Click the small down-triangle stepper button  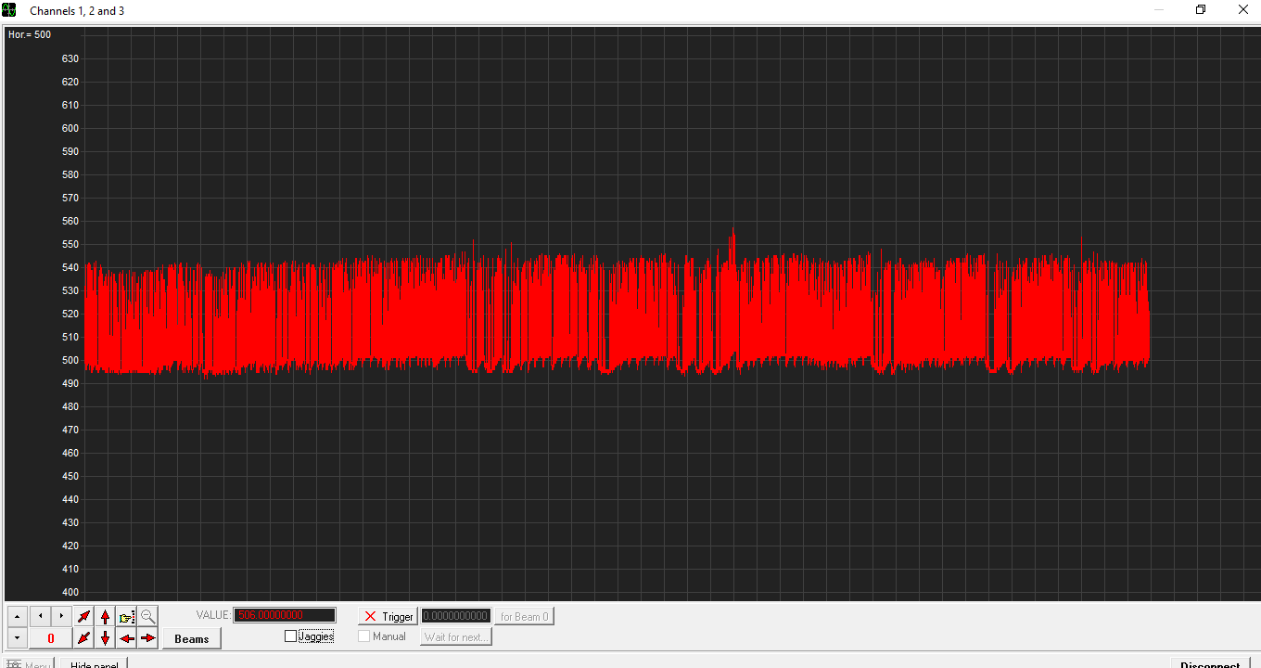point(17,638)
